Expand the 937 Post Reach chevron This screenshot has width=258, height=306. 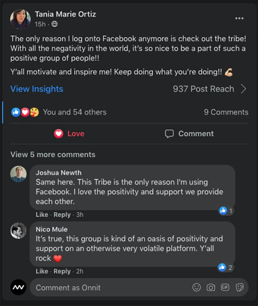pyautogui.click(x=243, y=89)
